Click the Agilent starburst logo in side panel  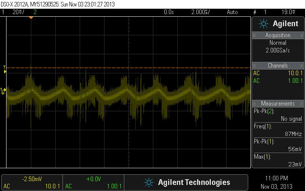(263, 24)
